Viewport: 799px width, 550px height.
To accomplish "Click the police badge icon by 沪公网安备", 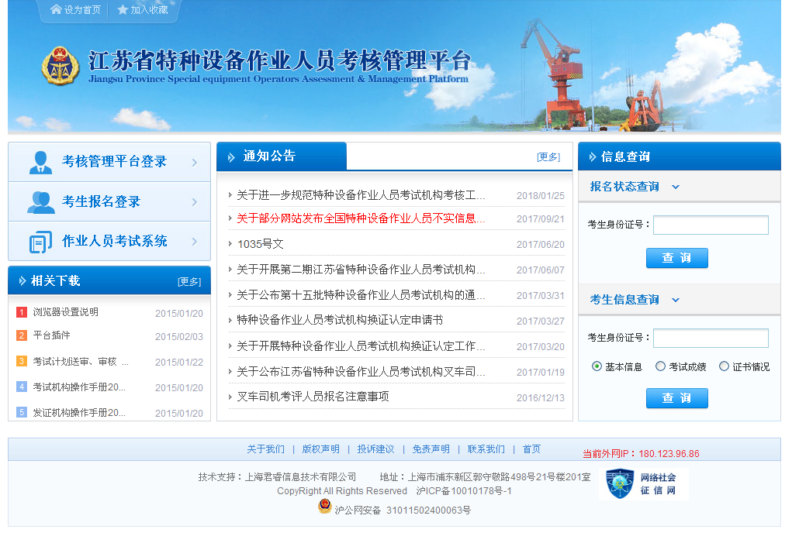I will 324,507.
